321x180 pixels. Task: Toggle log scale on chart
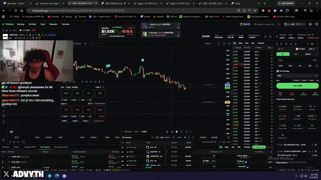224,142
